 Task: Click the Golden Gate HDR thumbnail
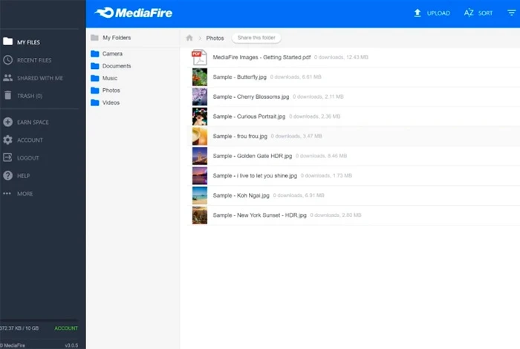click(199, 156)
